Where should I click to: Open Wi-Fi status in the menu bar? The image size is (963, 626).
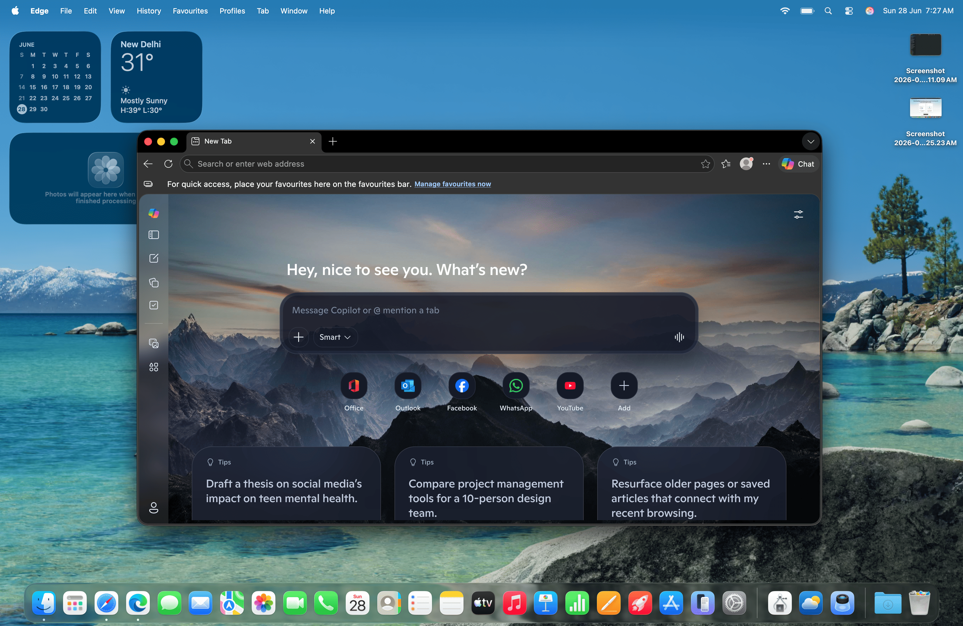point(784,11)
